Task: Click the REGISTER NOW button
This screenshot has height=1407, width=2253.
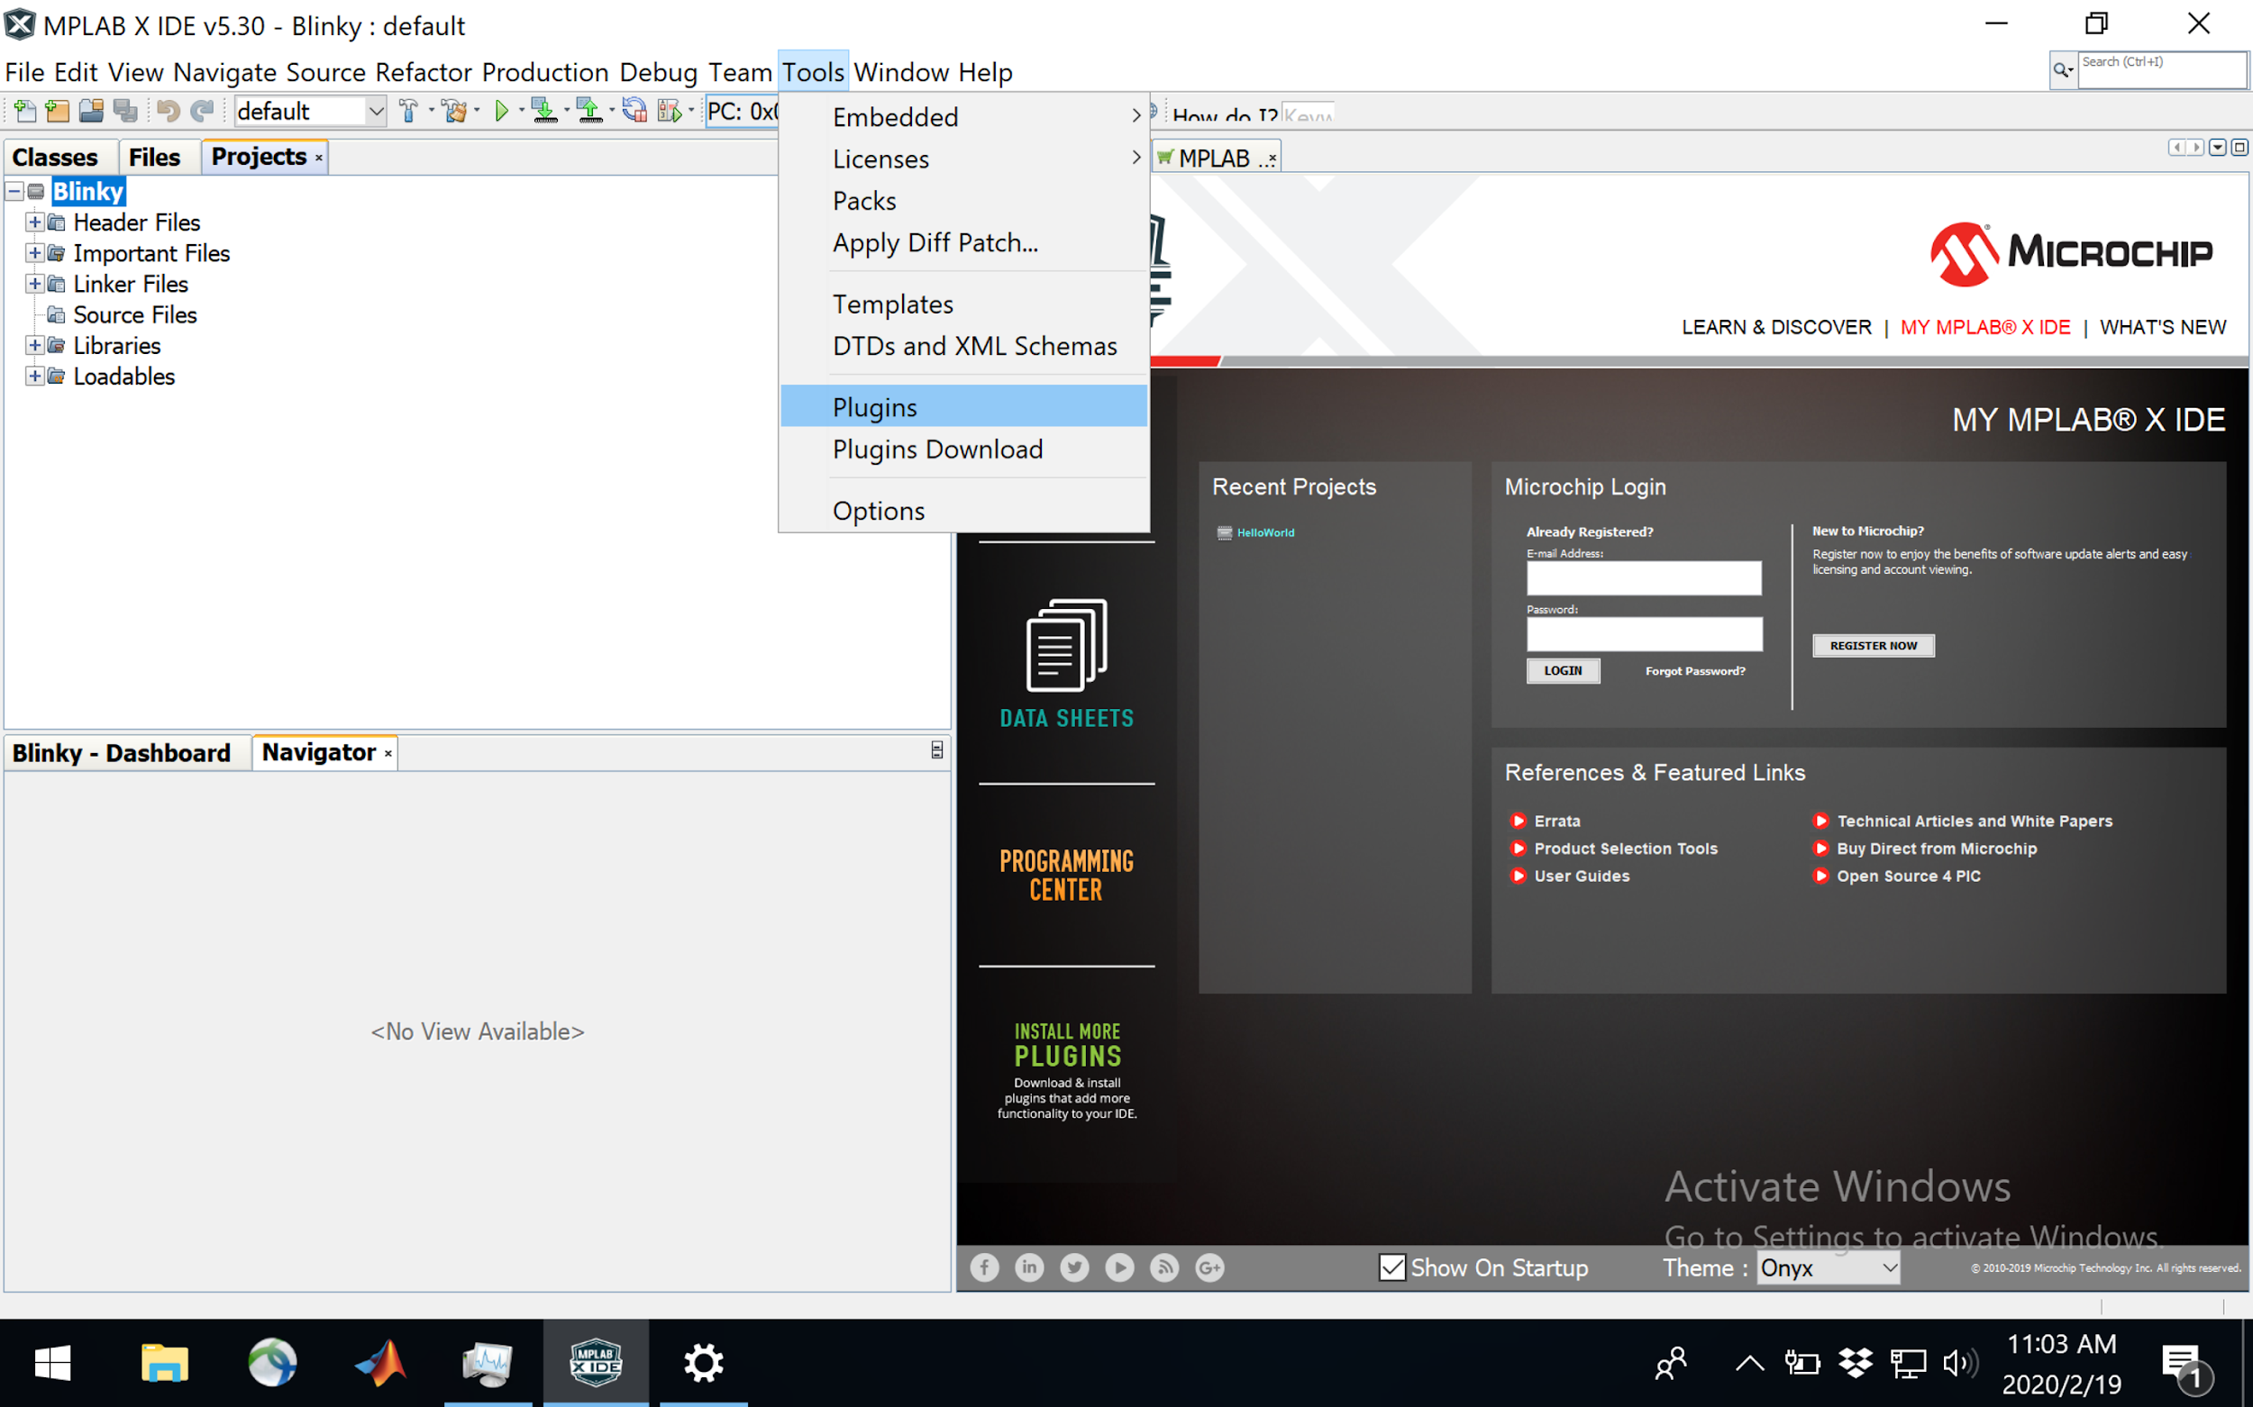Action: 1874,646
